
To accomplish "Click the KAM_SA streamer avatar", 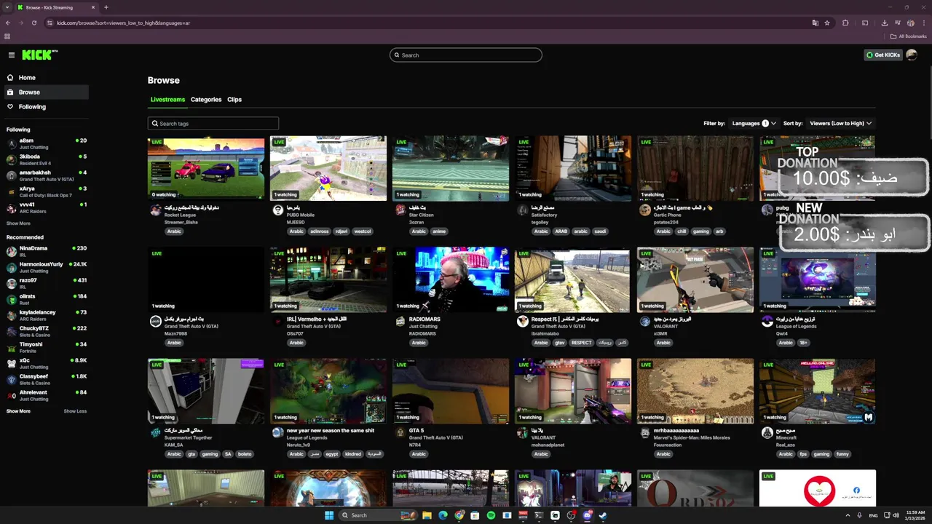I will pyautogui.click(x=156, y=433).
